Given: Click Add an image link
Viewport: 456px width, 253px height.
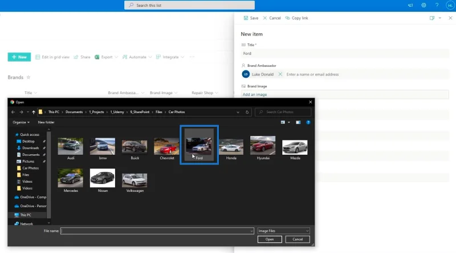Looking at the screenshot, I should (255, 94).
